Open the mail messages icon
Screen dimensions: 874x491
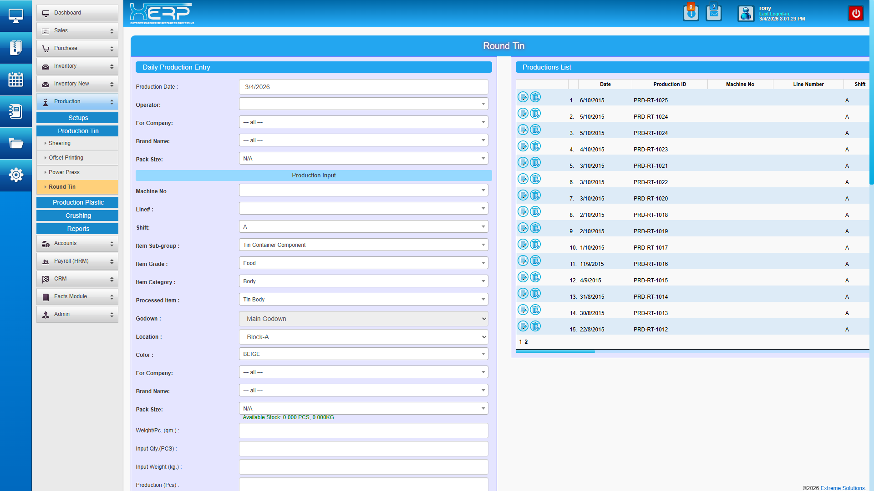click(713, 13)
